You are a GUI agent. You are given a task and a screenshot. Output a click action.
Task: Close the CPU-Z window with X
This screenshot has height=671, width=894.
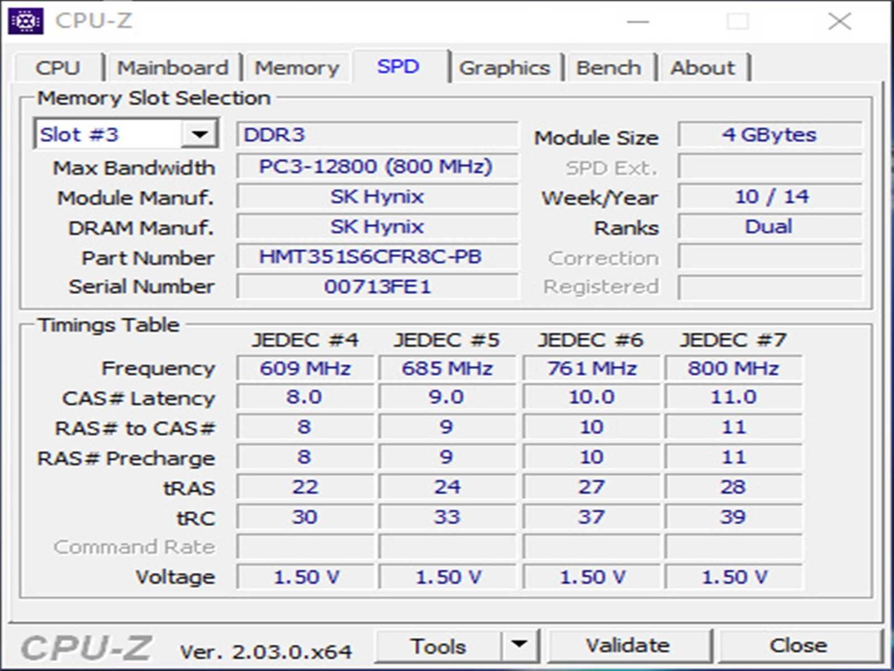click(839, 21)
